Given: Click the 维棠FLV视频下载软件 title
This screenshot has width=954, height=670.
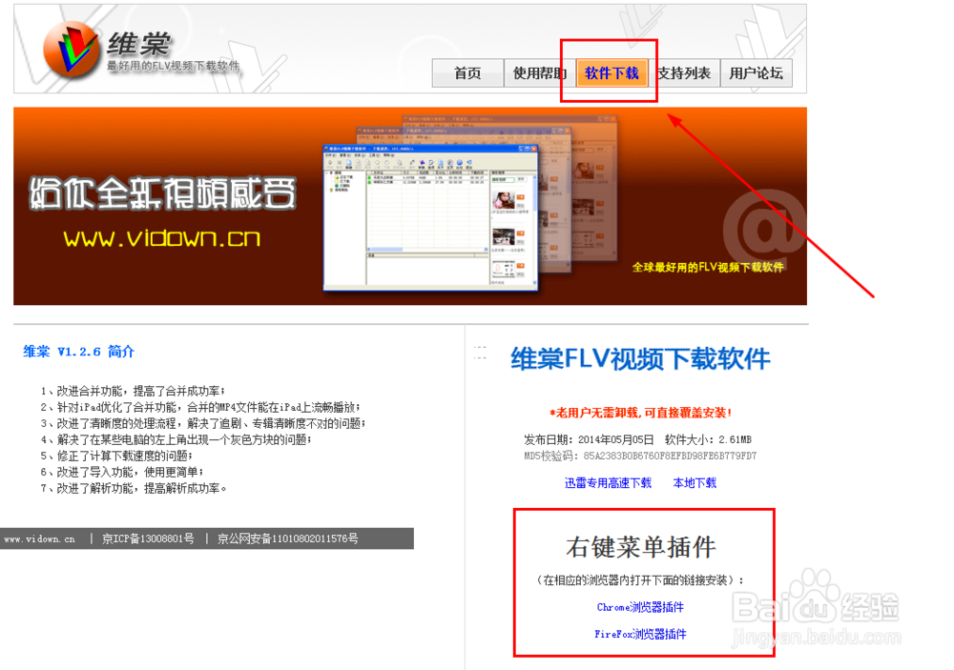Looking at the screenshot, I should [x=640, y=358].
